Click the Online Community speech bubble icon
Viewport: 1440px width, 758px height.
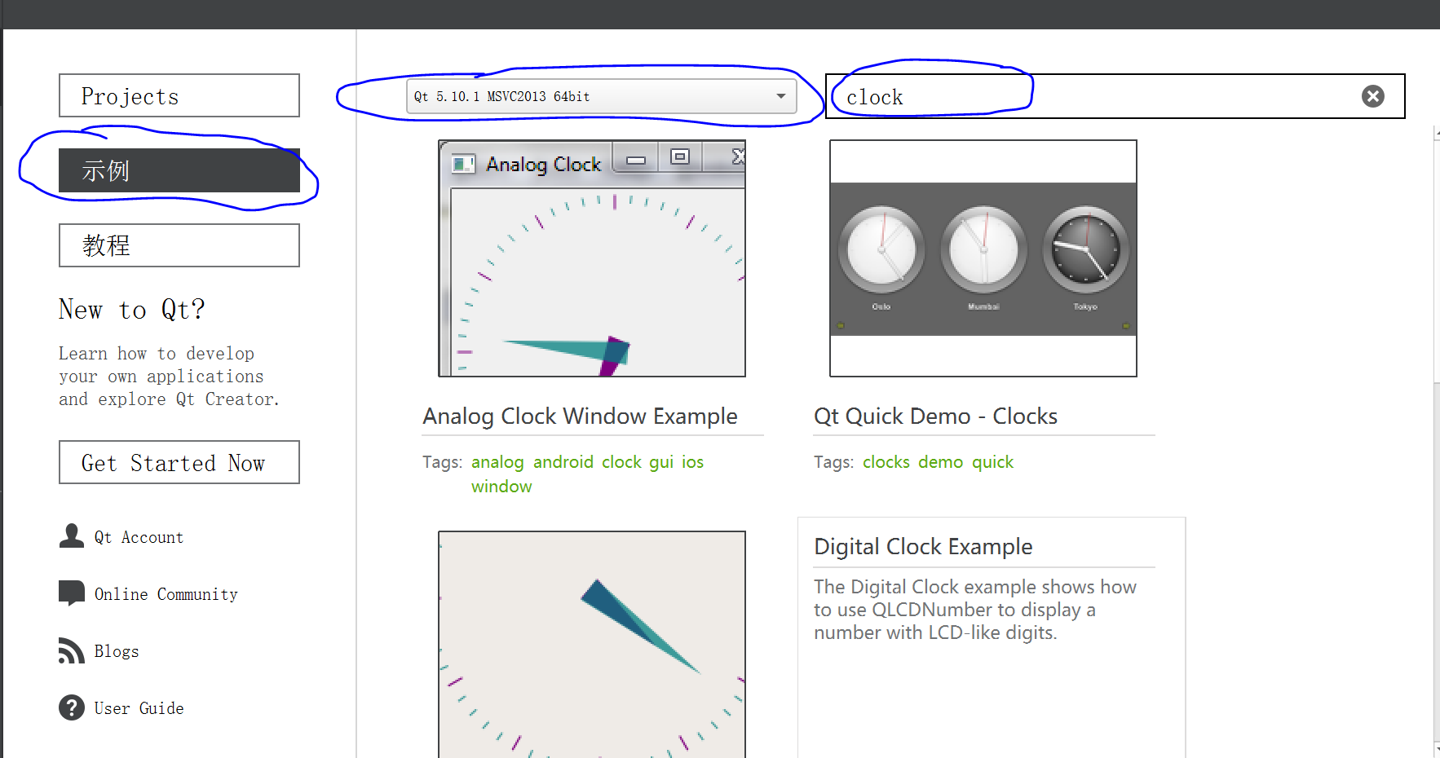tap(72, 593)
